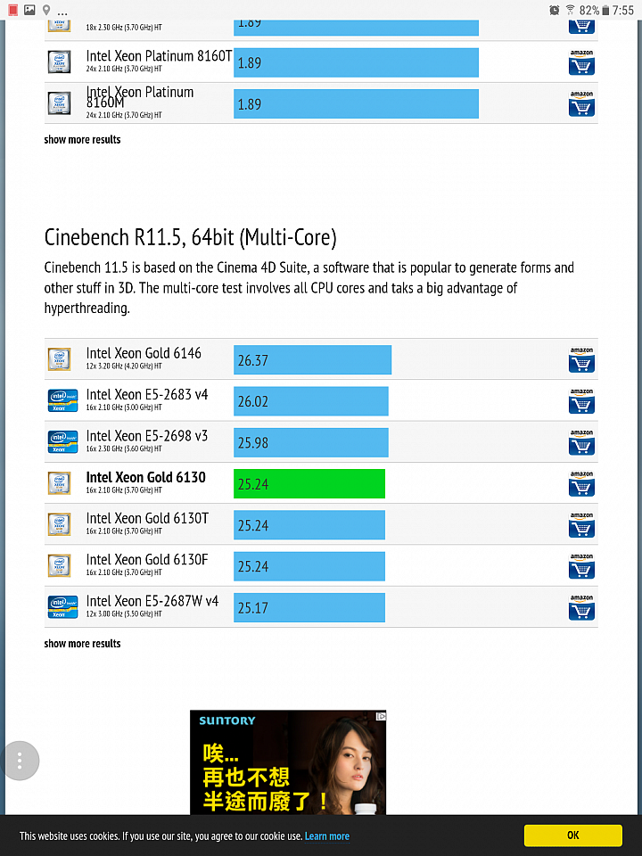Click the Cinebench R11.5 Multi-Core heading

[191, 237]
